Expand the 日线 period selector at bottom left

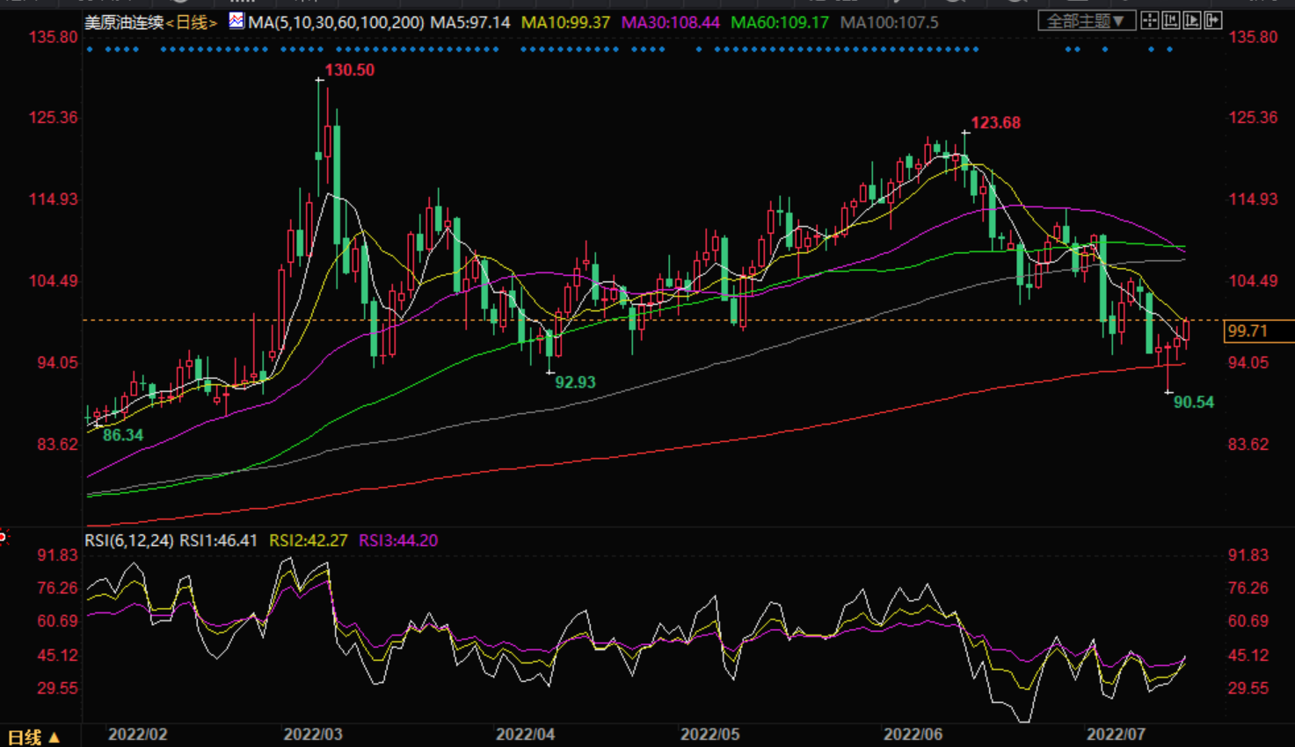click(x=34, y=736)
